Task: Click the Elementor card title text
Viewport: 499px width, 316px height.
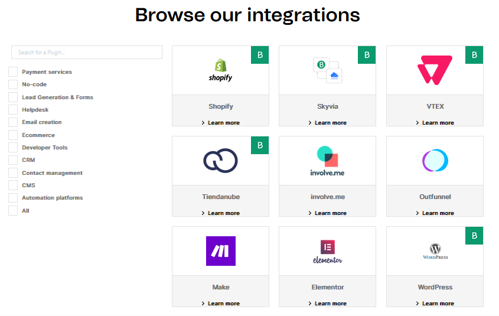Action: (x=328, y=287)
